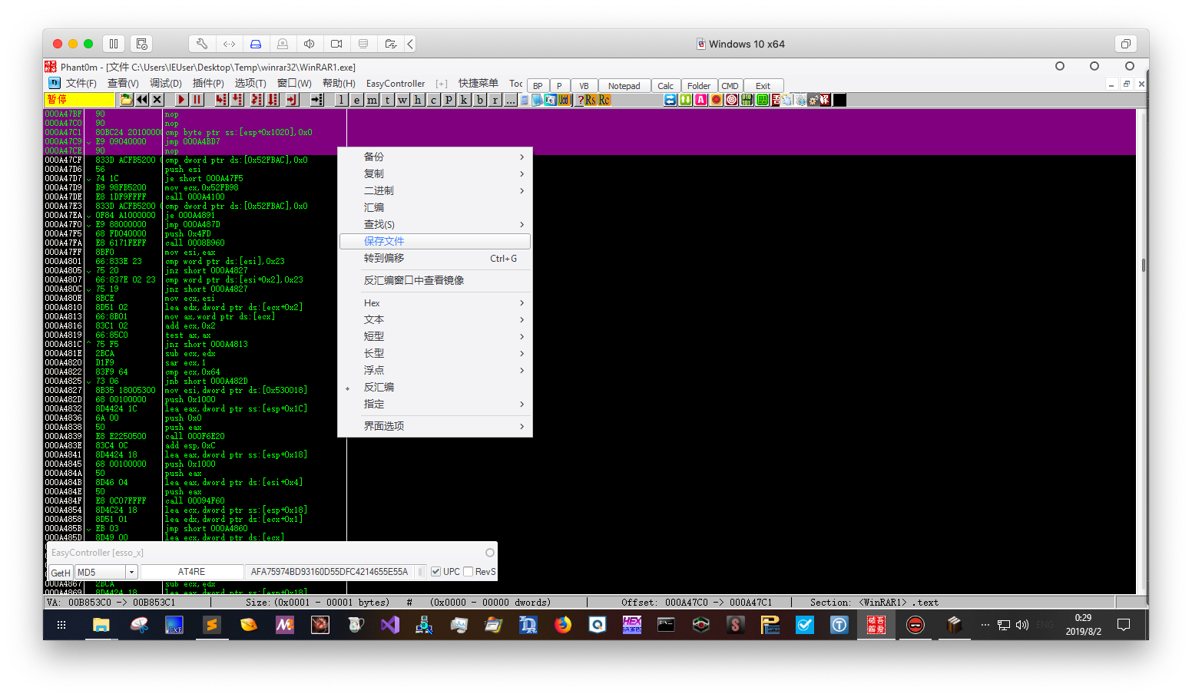The image size is (1192, 697).
Task: Open the Handles window 'h' button
Action: [x=418, y=100]
